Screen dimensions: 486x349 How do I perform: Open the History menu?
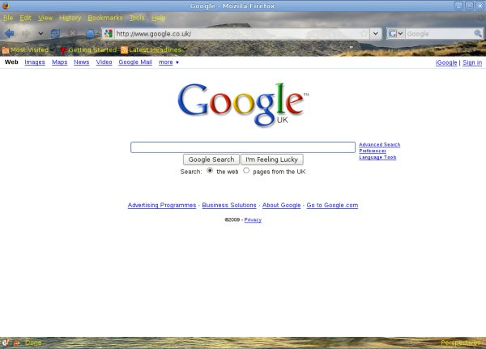coord(70,18)
